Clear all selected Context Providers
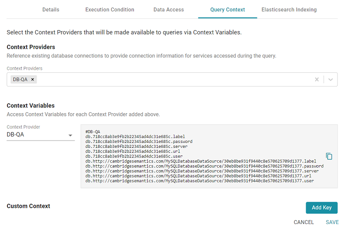This screenshot has width=346, height=229. click(x=317, y=79)
